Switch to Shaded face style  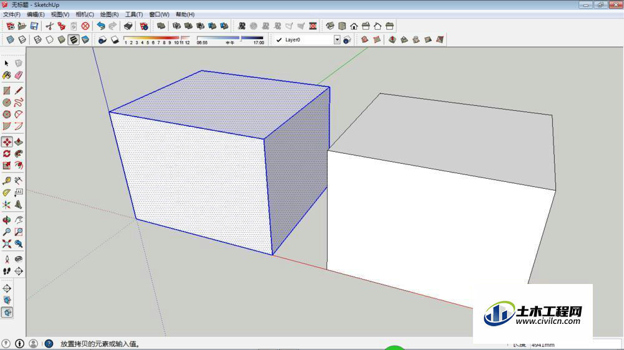point(61,40)
